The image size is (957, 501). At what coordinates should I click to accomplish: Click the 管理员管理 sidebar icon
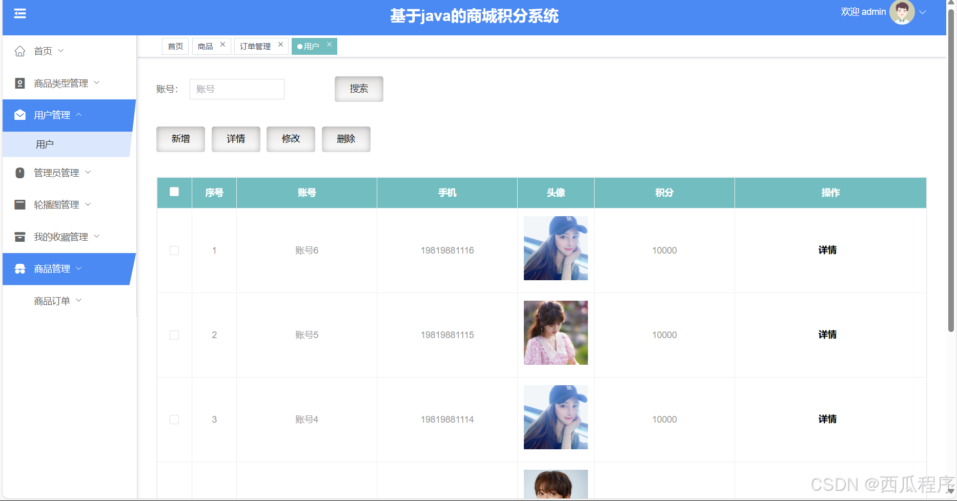pos(20,173)
